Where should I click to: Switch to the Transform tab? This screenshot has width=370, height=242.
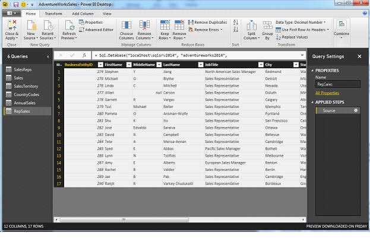click(53, 14)
